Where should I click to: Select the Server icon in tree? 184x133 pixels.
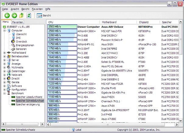click(9, 60)
